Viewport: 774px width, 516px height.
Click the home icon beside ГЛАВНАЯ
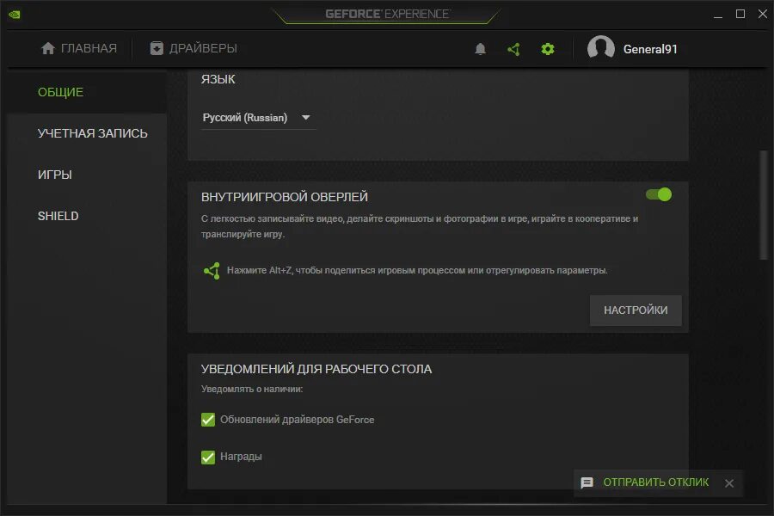(x=48, y=48)
